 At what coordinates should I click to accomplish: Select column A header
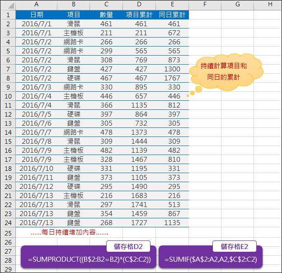(x=37, y=5)
